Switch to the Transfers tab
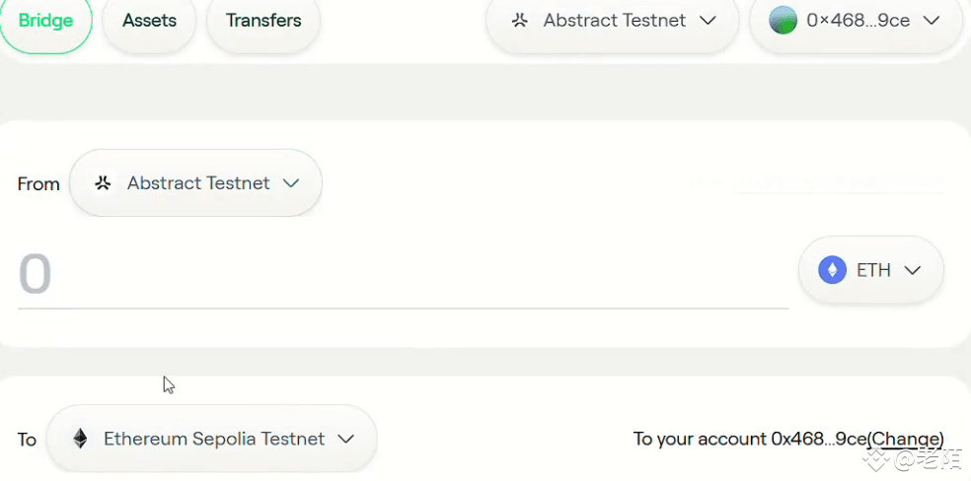Viewport: 971px width, 481px height. (263, 21)
